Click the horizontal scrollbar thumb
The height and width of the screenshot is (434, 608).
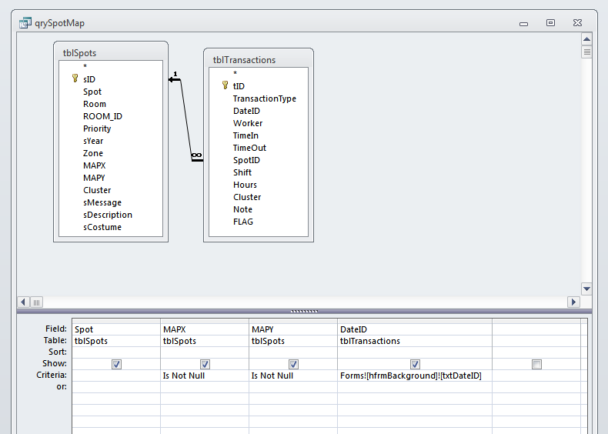pos(36,302)
